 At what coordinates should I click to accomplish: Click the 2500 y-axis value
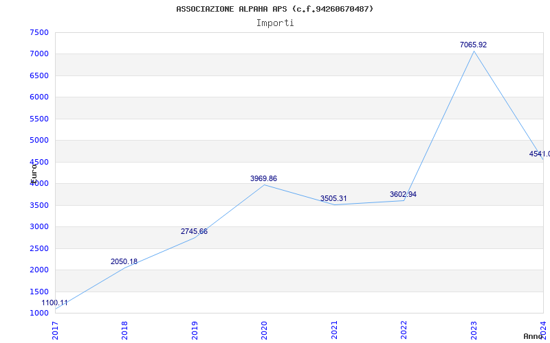pyautogui.click(x=39, y=248)
